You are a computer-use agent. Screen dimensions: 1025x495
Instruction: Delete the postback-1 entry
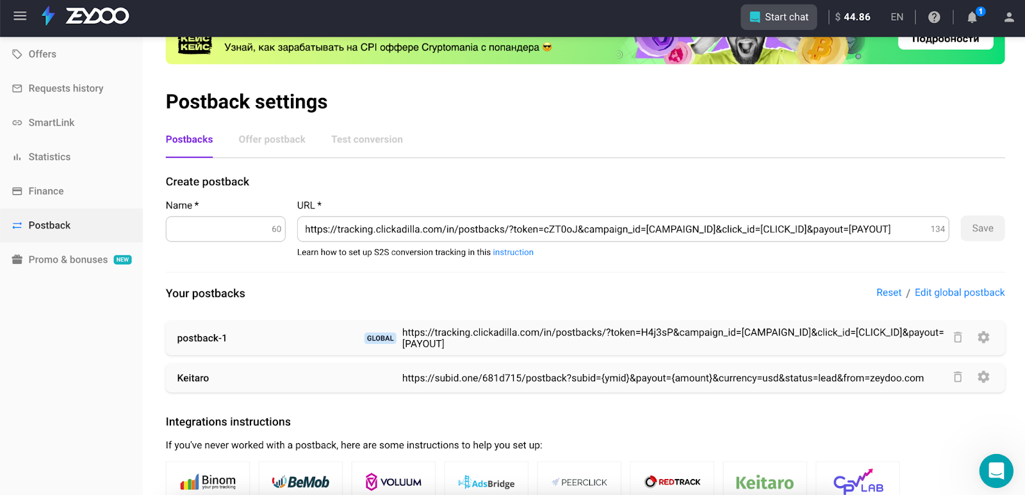pyautogui.click(x=958, y=337)
